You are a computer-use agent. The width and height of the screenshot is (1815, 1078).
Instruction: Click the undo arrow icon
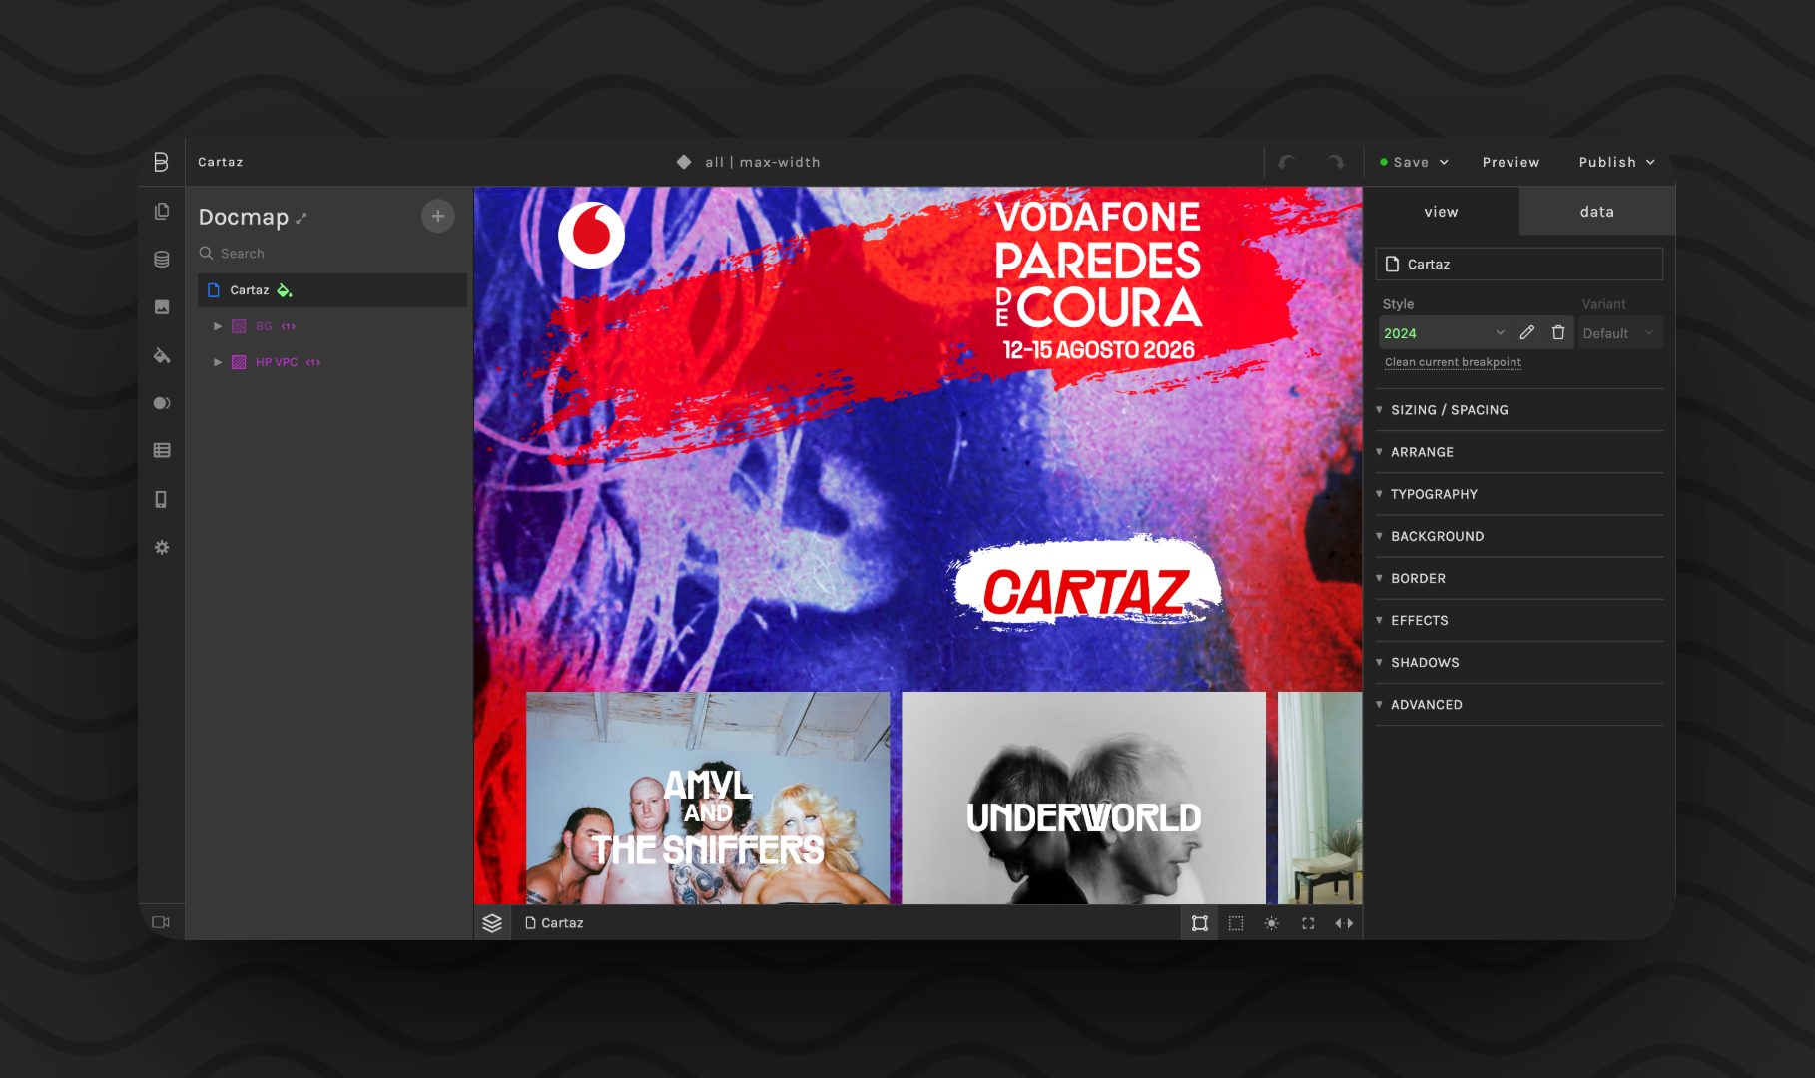coord(1287,162)
